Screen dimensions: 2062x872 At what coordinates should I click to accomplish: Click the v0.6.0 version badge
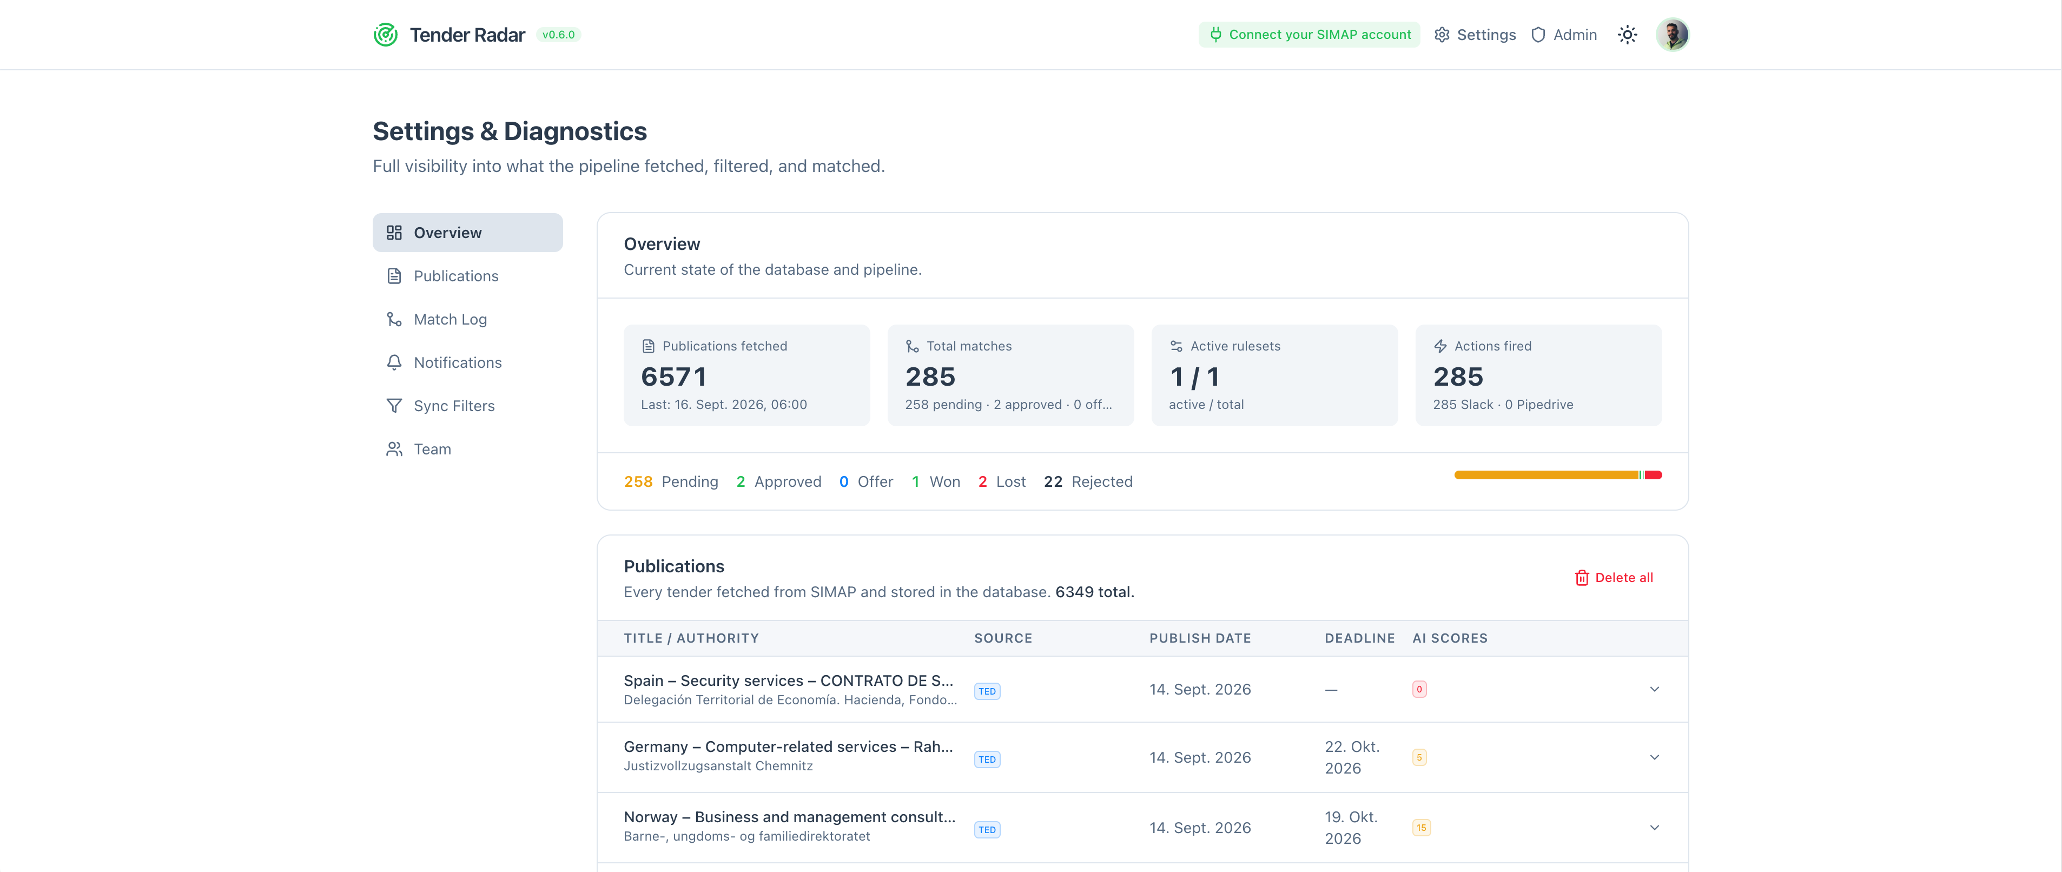pos(558,35)
